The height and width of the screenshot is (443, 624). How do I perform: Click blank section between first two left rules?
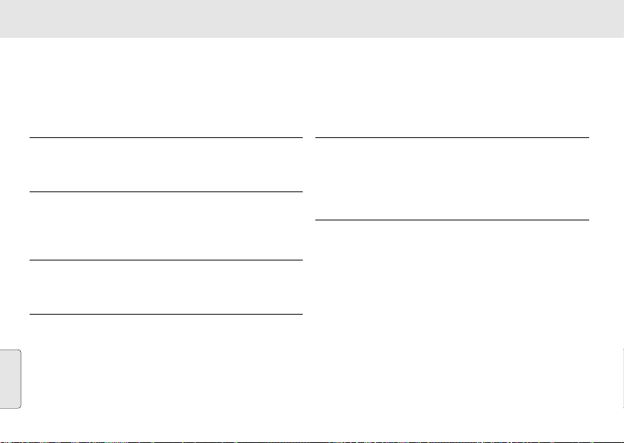(166, 165)
